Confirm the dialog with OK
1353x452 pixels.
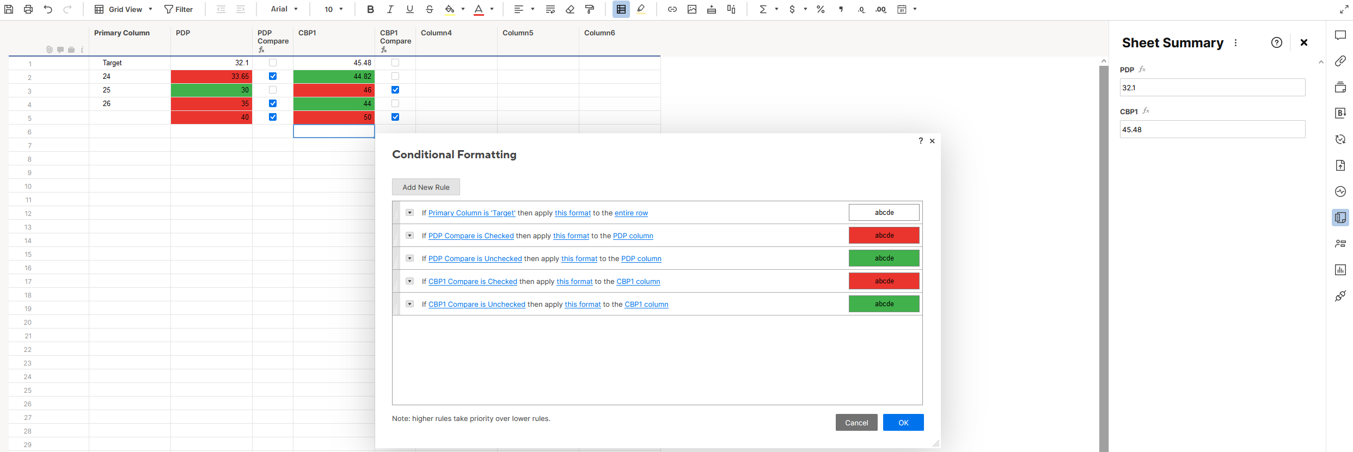click(x=903, y=423)
